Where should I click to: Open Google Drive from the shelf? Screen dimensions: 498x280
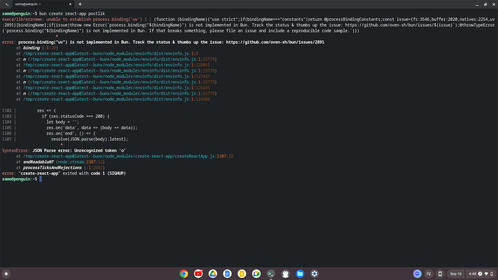213,274
